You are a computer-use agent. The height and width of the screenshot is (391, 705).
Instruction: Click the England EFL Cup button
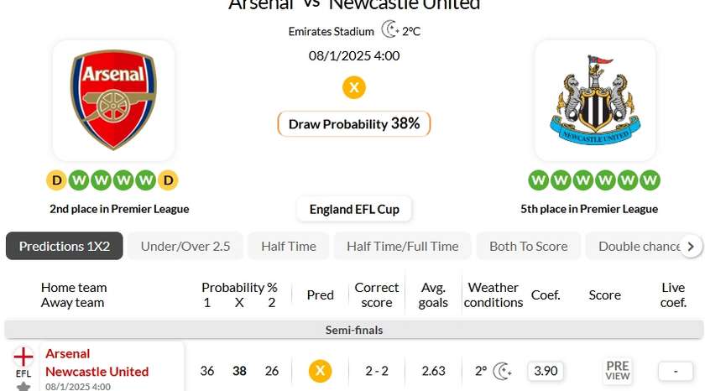[354, 209]
